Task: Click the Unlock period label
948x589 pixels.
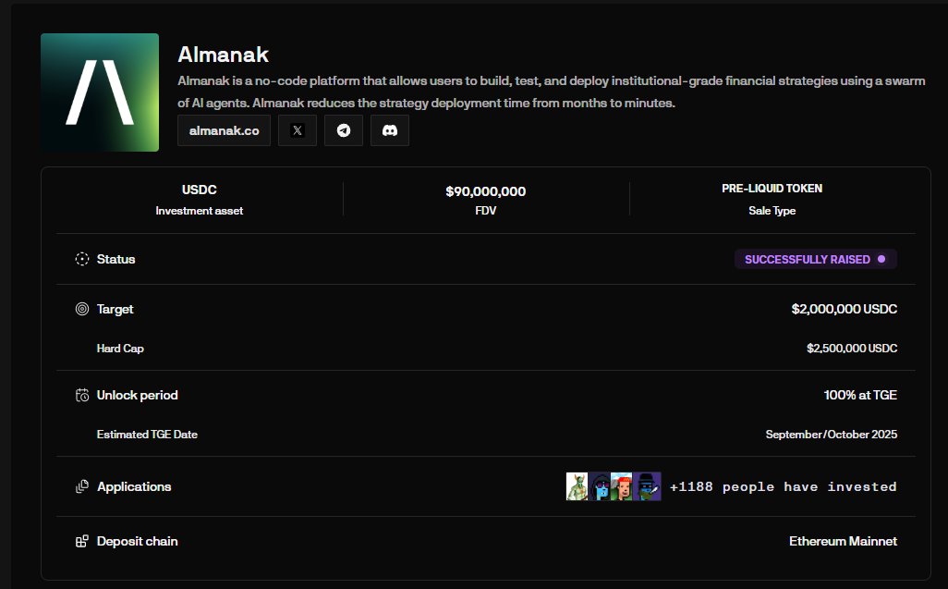Action: point(138,395)
